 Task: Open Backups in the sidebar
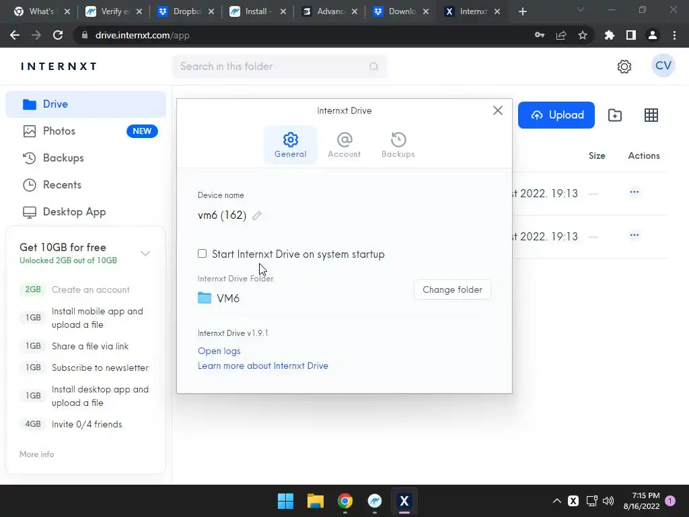coord(85,158)
